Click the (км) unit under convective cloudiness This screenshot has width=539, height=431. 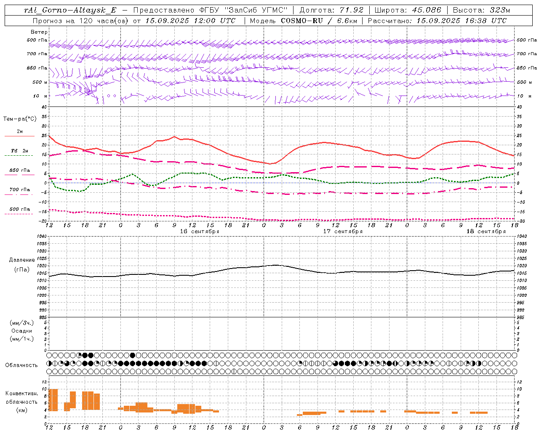22,410
